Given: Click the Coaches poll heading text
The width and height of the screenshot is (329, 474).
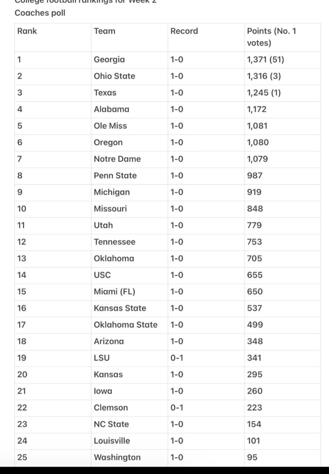Looking at the screenshot, I should [40, 13].
